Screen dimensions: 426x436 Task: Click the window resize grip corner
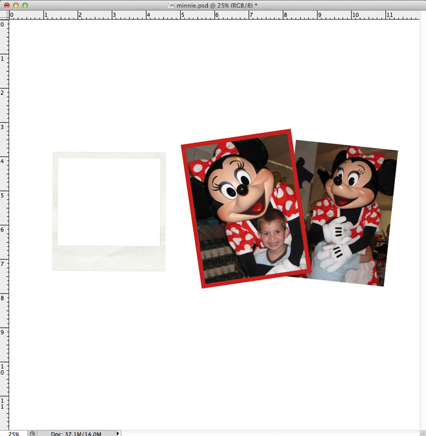click(423, 433)
